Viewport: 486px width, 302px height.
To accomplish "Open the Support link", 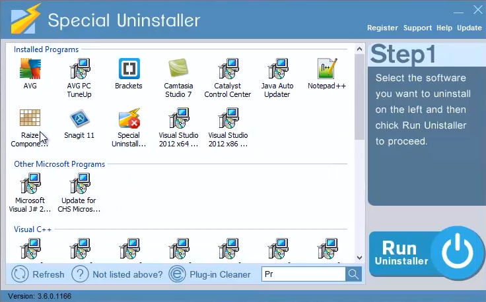I will click(417, 28).
